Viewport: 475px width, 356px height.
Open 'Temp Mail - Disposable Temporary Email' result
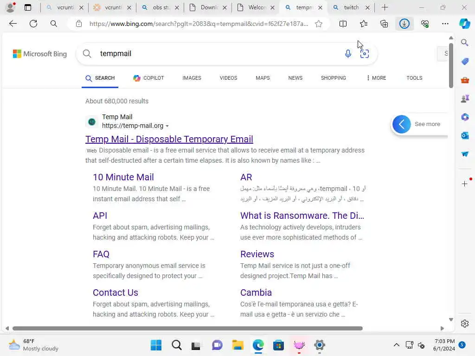click(x=169, y=139)
